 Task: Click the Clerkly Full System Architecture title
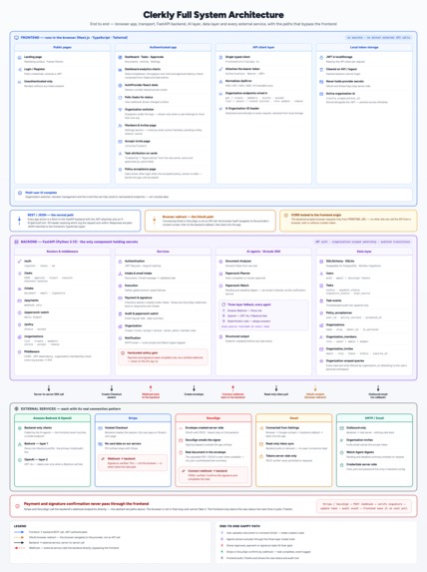(213, 15)
